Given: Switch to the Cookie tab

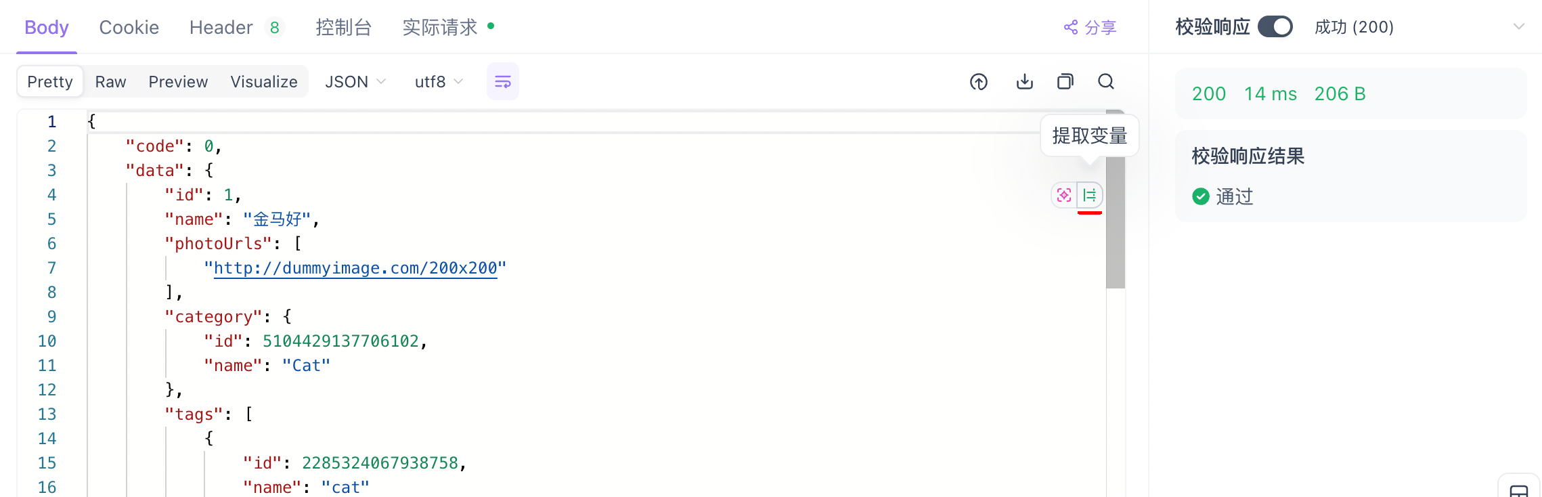Looking at the screenshot, I should [x=129, y=27].
